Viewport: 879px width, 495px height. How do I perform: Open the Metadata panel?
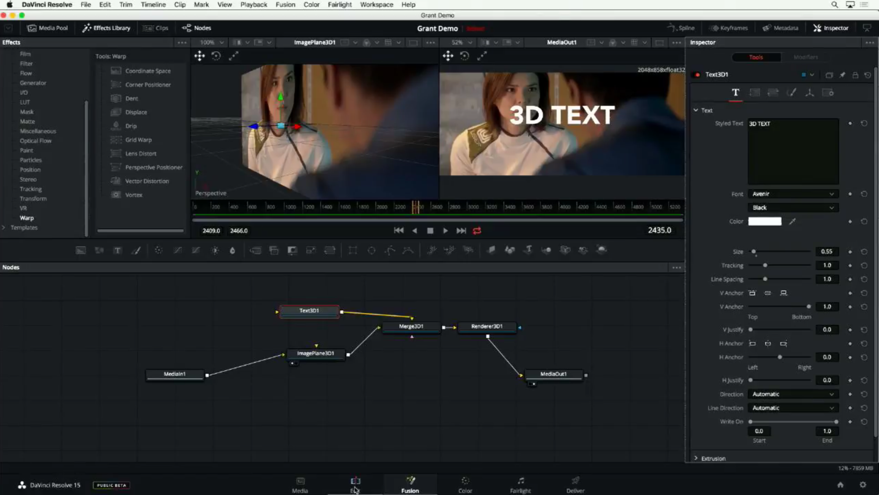click(780, 28)
